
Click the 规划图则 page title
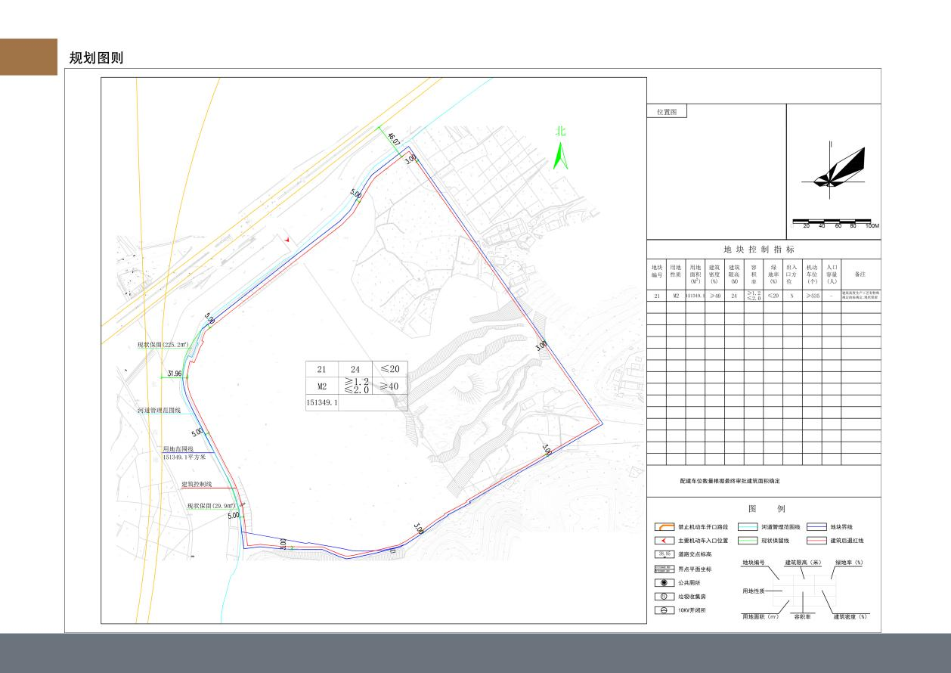[96, 58]
